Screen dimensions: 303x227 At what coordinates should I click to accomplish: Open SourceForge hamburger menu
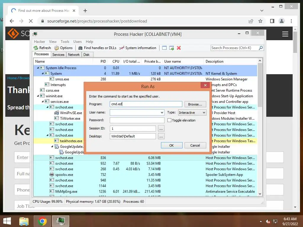point(285,34)
